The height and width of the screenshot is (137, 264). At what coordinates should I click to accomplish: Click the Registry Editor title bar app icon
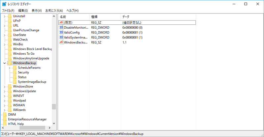coord(4,4)
